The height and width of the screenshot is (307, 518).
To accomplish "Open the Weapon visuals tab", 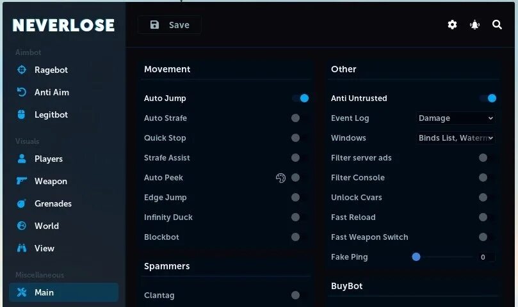I will click(x=63, y=181).
